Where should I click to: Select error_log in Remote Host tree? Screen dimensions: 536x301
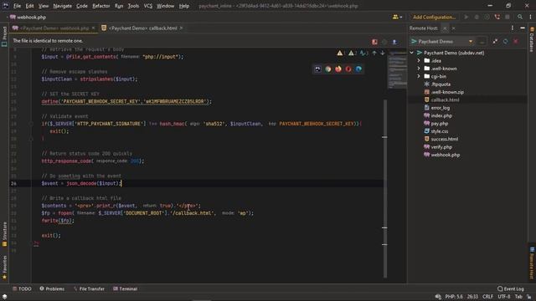coord(440,108)
